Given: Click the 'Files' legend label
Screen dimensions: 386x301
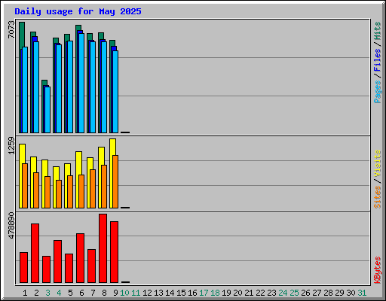Looking at the screenshot, I should tap(378, 59).
